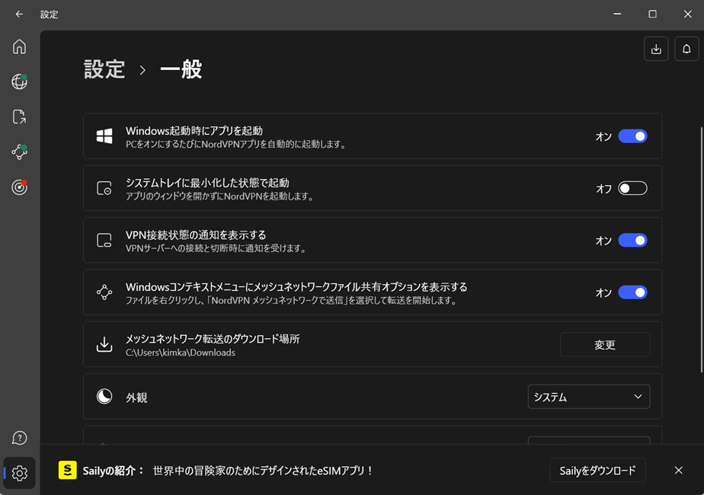This screenshot has height=495, width=704.
Task: Click the system tray minimize row icon
Action: click(104, 188)
